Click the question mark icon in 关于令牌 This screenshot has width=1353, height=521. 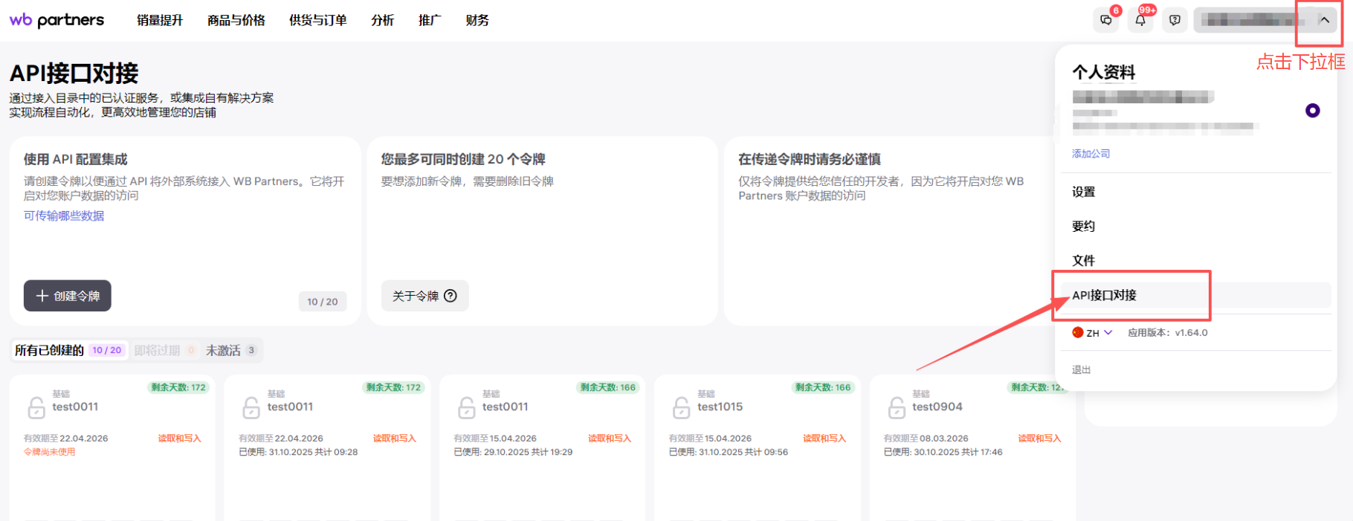[451, 296]
